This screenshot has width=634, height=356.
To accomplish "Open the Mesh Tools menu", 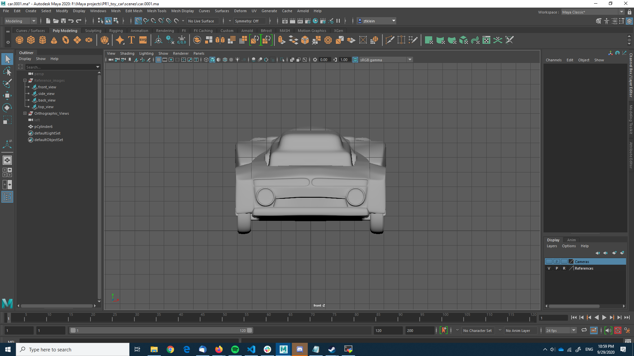I will pos(157,11).
